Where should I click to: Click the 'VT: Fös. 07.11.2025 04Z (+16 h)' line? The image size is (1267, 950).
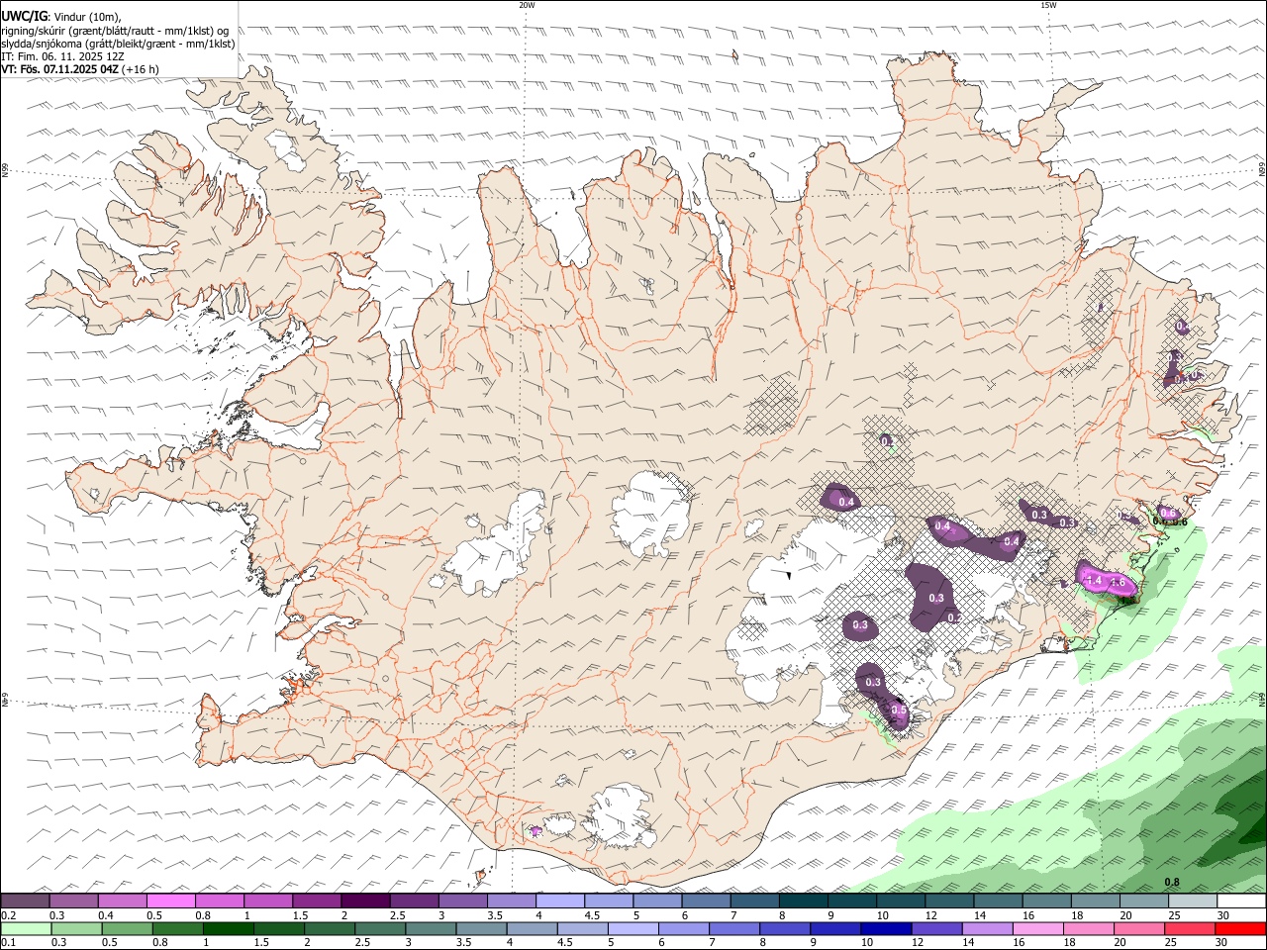tap(80, 69)
